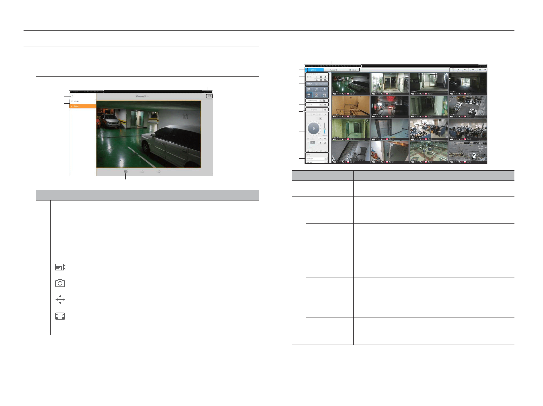
Task: Expand the Channel 1 dropdown
Action: point(143,96)
